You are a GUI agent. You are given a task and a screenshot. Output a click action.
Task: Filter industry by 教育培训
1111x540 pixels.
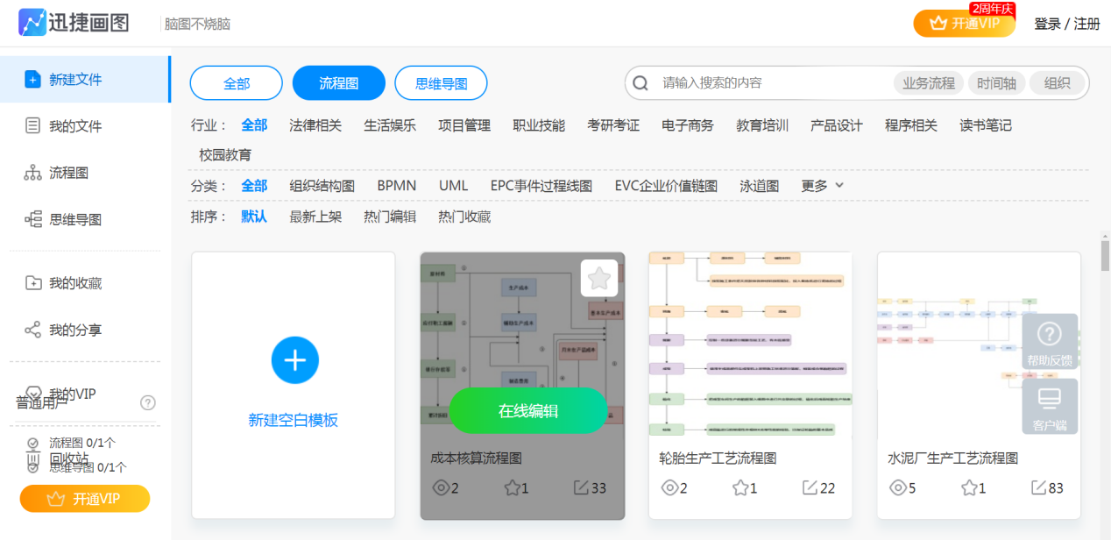[x=762, y=125]
